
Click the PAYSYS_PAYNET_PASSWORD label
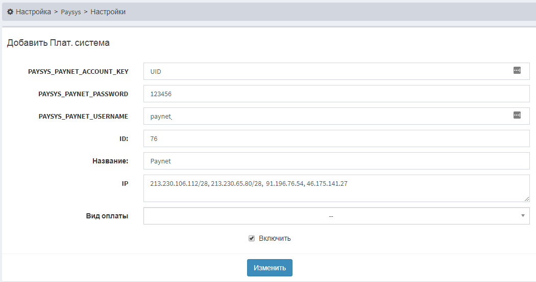83,94
